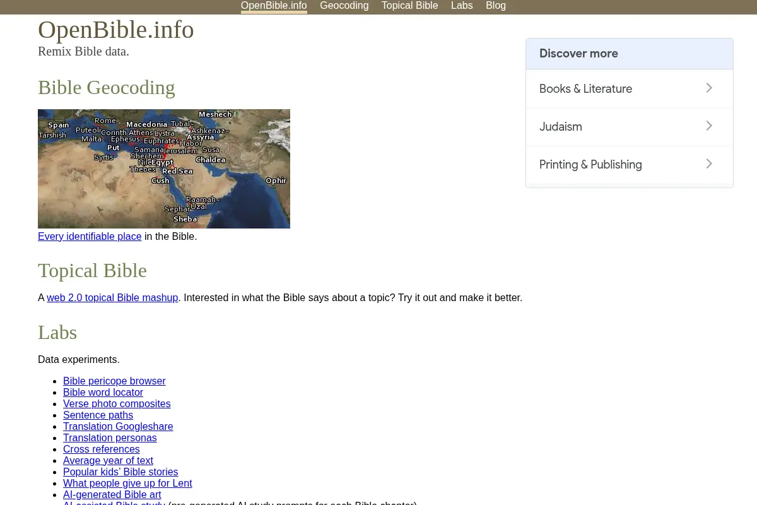Viewport: 757px width, 505px height.
Task: Go to Geocoding in top navigation
Action: coord(344,6)
